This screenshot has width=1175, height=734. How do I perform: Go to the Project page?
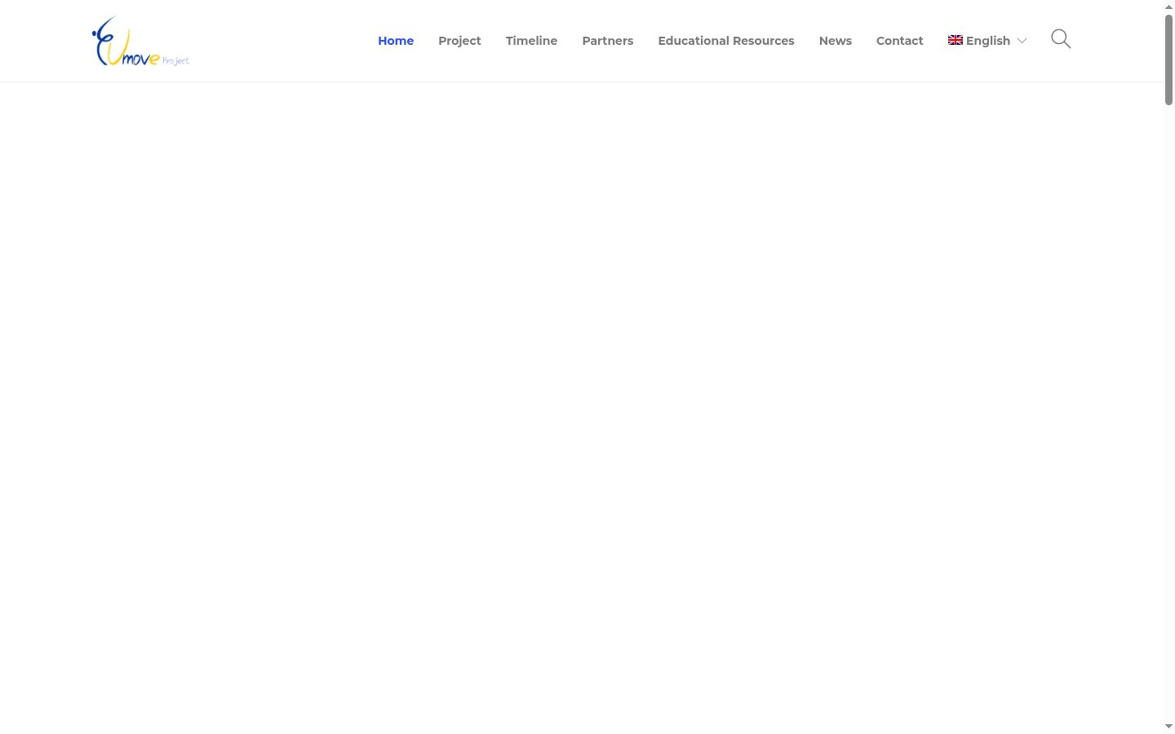459,41
